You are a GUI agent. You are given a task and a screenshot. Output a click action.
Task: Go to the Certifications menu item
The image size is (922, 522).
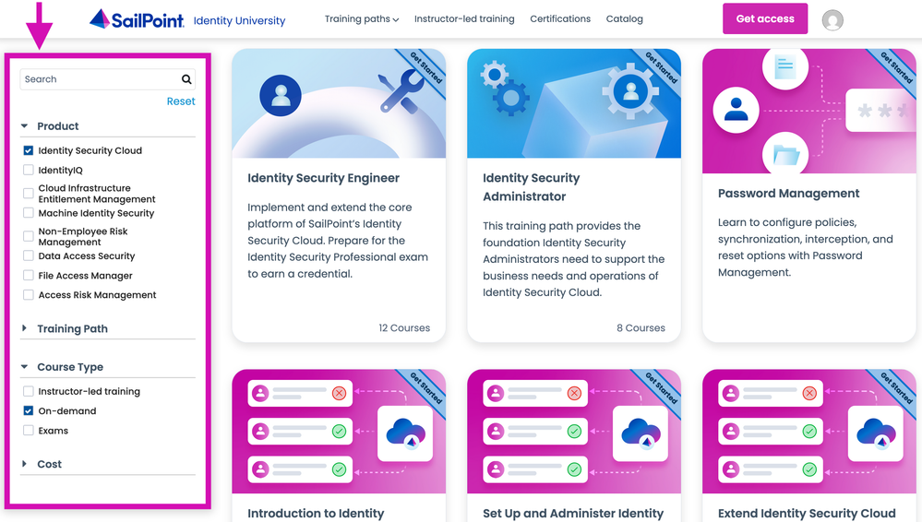559,19
